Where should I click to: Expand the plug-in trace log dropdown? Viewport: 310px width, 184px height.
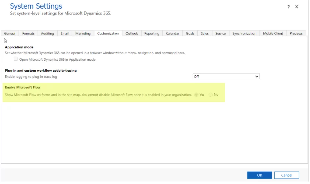tap(226, 76)
